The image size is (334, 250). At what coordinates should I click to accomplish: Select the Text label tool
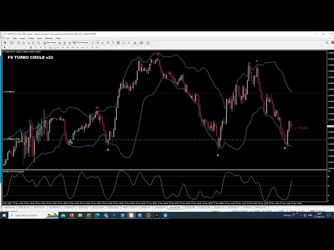[40, 47]
